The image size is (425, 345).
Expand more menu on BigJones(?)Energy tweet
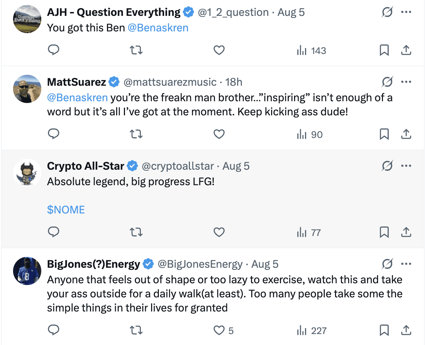point(406,264)
